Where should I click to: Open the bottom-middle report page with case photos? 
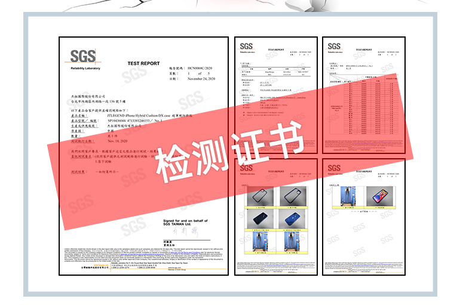pos(276,217)
